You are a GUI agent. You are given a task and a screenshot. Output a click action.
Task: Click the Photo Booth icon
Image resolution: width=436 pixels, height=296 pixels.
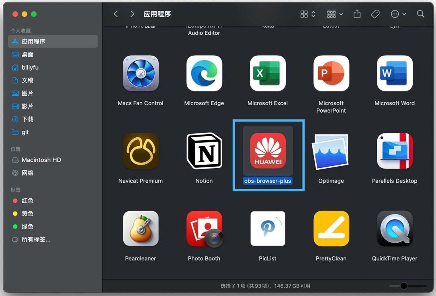pos(204,229)
